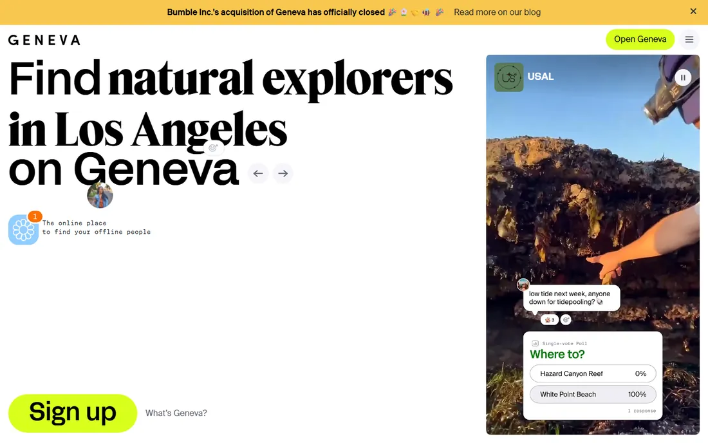Screen dimensions: 708x443
Task: Click the Sign up button
Action: pyautogui.click(x=73, y=413)
